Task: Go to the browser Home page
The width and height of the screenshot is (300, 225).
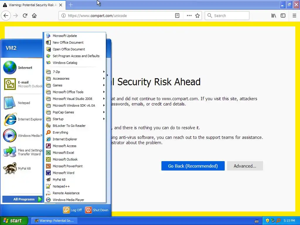Action: click(x=34, y=16)
